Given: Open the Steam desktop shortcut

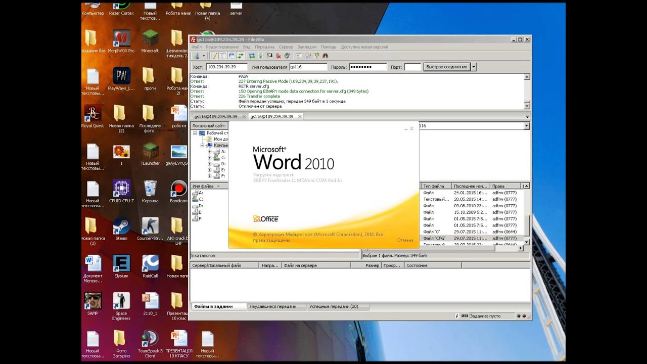Looking at the screenshot, I should coord(121,229).
